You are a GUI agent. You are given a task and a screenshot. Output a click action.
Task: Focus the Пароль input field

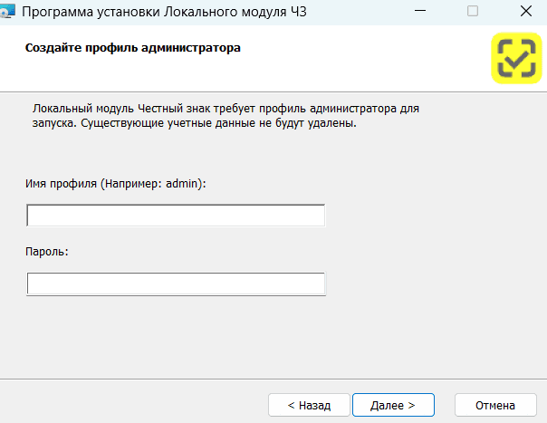[x=176, y=284]
